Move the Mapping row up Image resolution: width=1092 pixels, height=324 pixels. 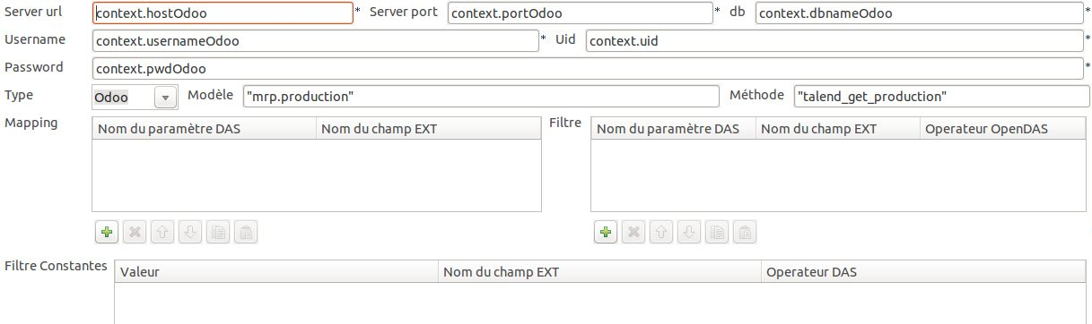point(162,233)
